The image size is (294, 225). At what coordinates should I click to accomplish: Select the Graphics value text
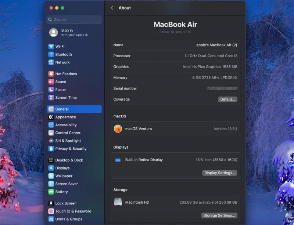coord(210,67)
